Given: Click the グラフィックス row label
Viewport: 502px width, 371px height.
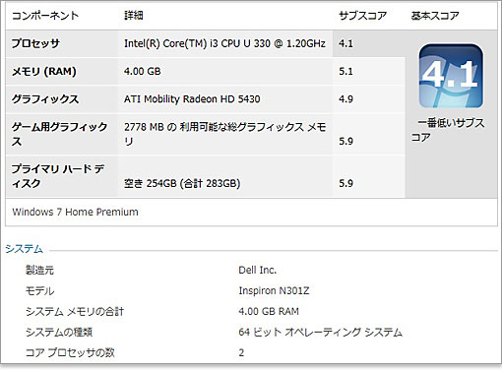Looking at the screenshot, I should point(45,98).
